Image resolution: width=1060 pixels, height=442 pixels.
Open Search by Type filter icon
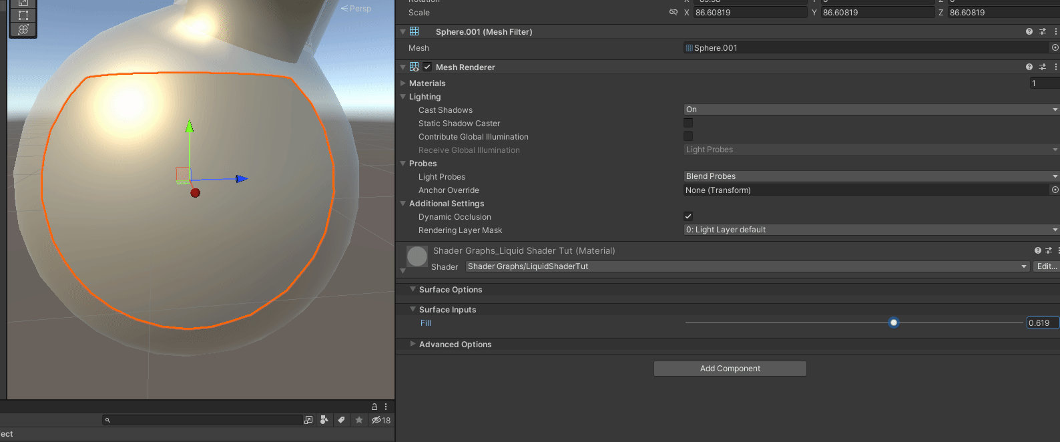click(324, 420)
